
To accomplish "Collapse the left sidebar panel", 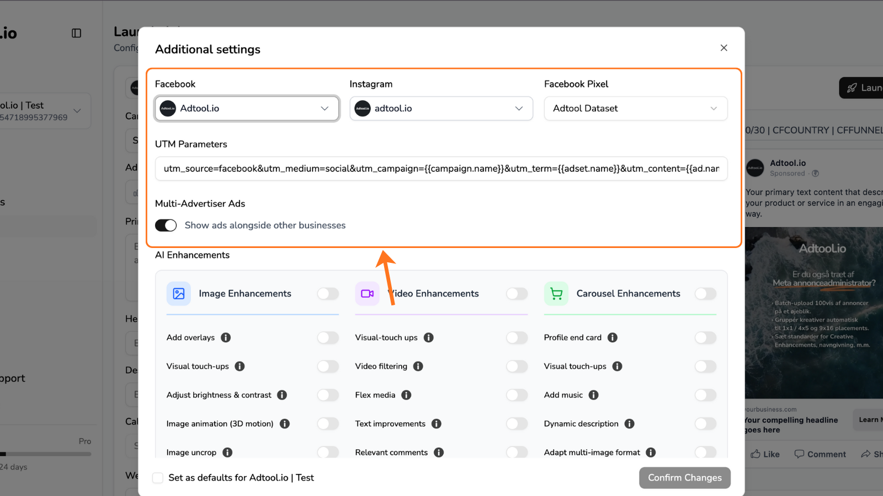I will [x=76, y=33].
